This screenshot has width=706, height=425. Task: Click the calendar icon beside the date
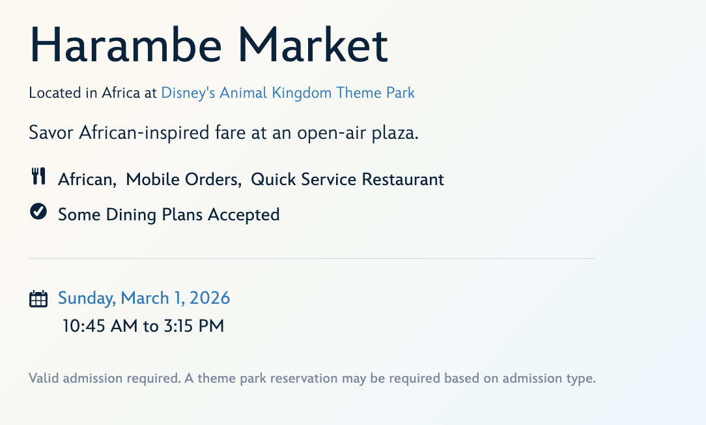click(x=38, y=299)
